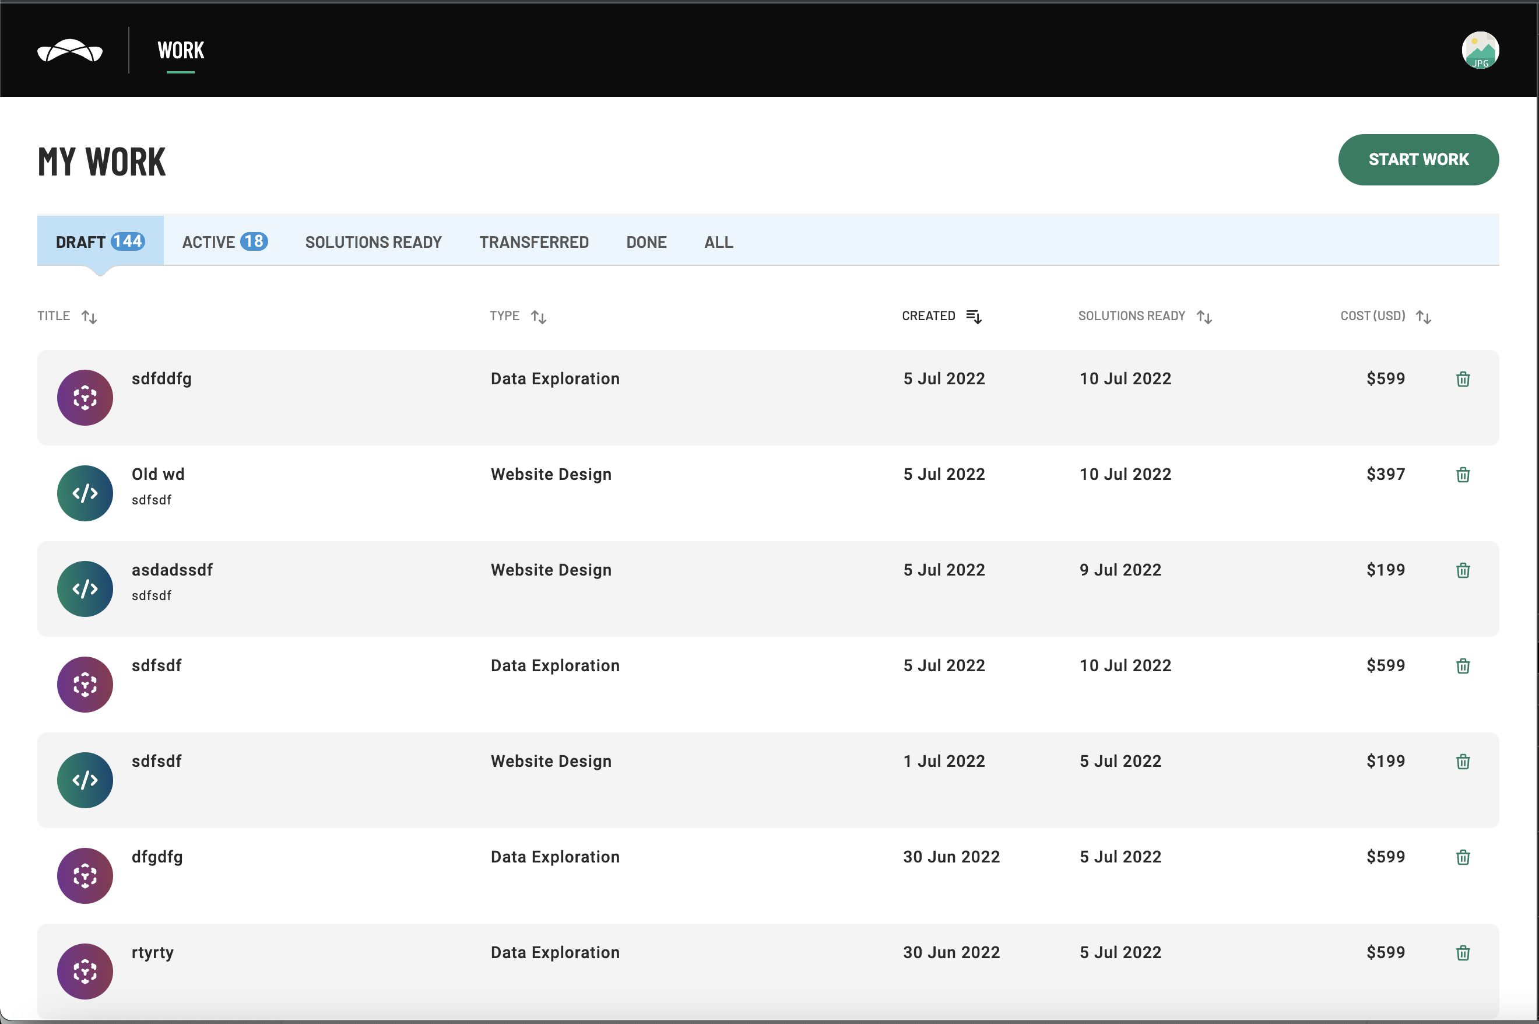Click the trash icon for sdfddfg row
1539x1024 pixels.
coord(1463,380)
